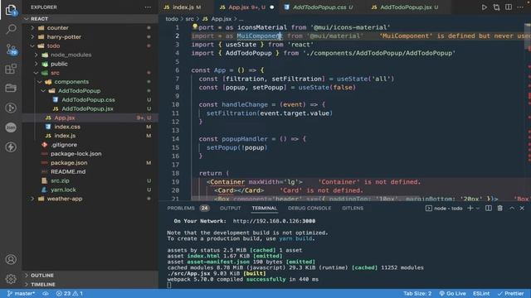Collapse the components folder
Screen dimensions: 531x298
tap(71, 82)
